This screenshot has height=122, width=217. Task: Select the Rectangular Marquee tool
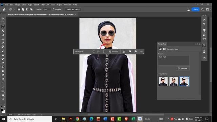3,23
